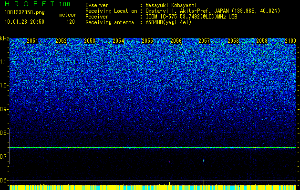The width and height of the screenshot is (300, 190).
Task: Click the 1.1 frequency axis label
Action: [4, 62]
